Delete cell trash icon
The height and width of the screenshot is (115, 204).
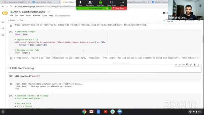click(x=195, y=65)
